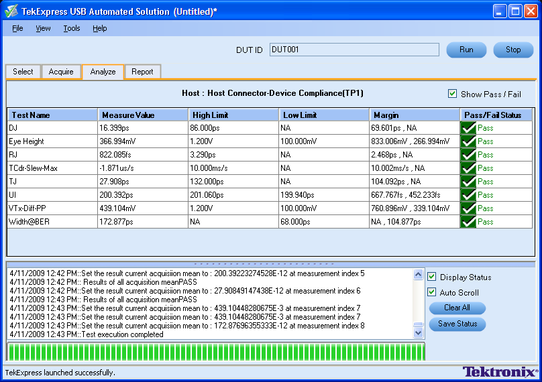Click the pass checkmark icon for TCdr-Slew-Max
Screen dimensions: 542x382
468,168
